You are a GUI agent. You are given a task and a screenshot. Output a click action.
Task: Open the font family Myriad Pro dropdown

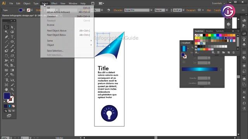[151, 10]
